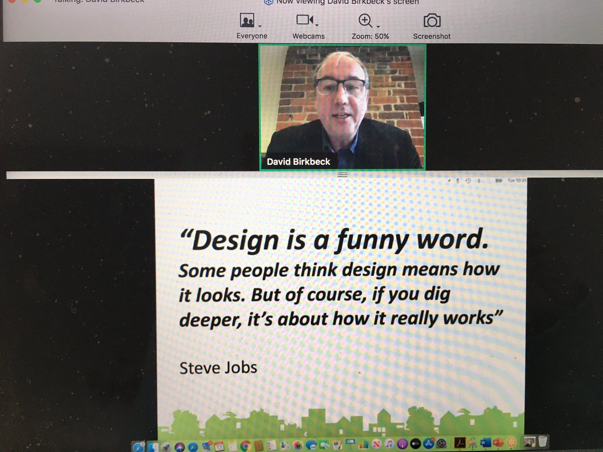Screen dimensions: 603x452
Task: Open Safari compass icon in Dock
Action: click(x=193, y=446)
